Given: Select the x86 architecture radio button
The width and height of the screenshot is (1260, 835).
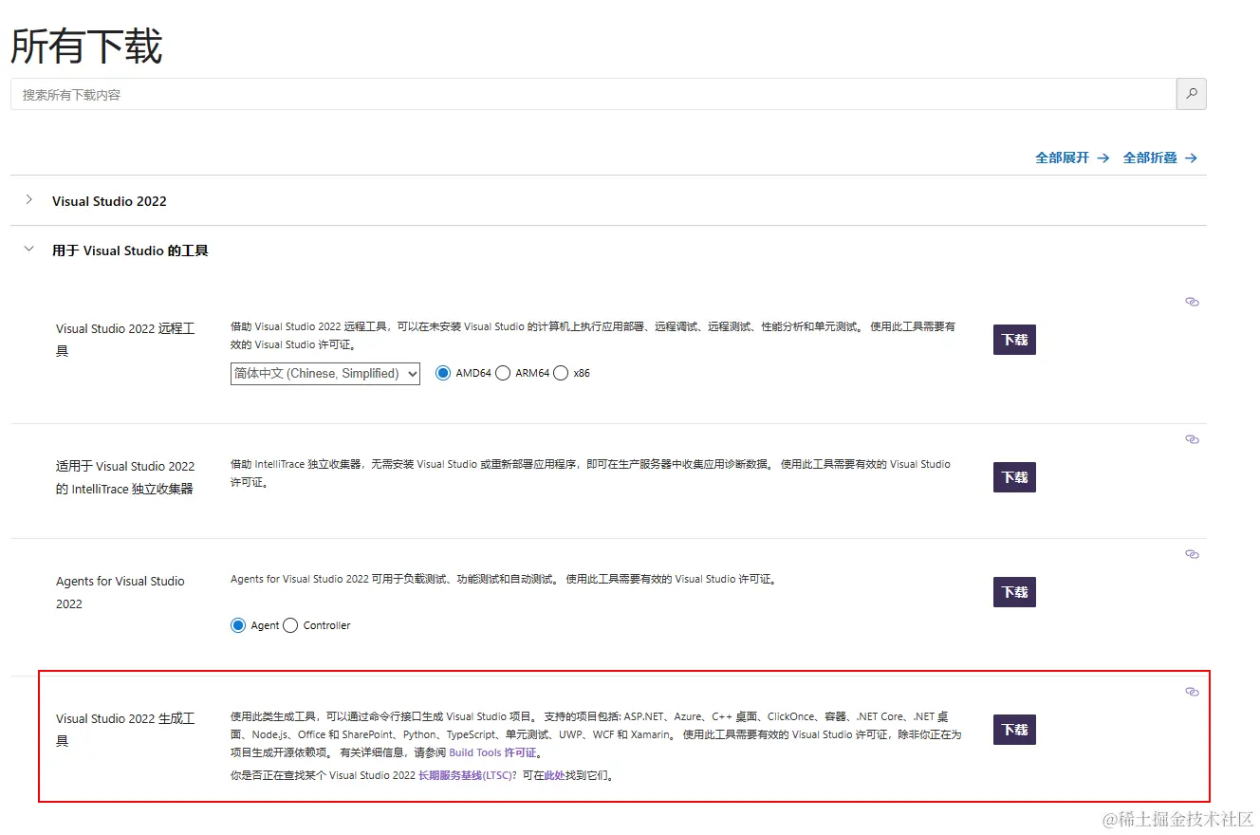Looking at the screenshot, I should pos(561,373).
